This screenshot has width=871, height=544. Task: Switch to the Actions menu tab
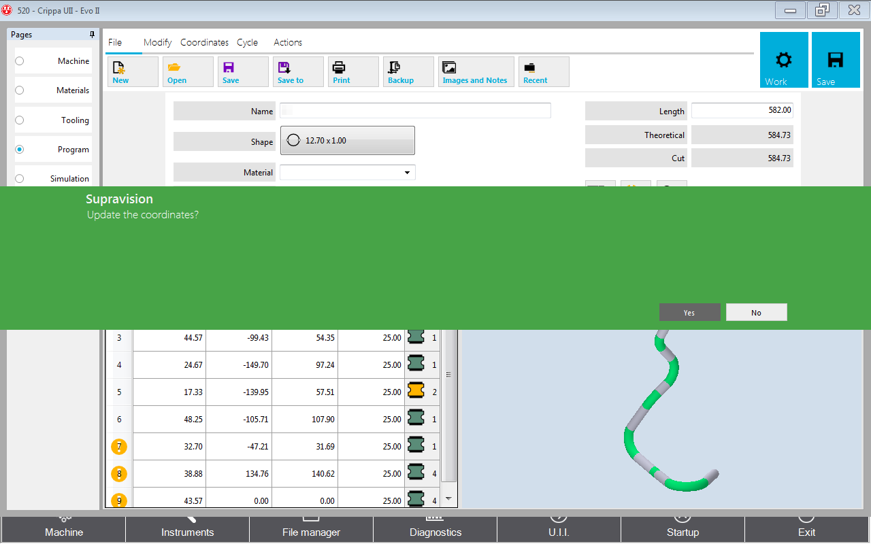[288, 42]
